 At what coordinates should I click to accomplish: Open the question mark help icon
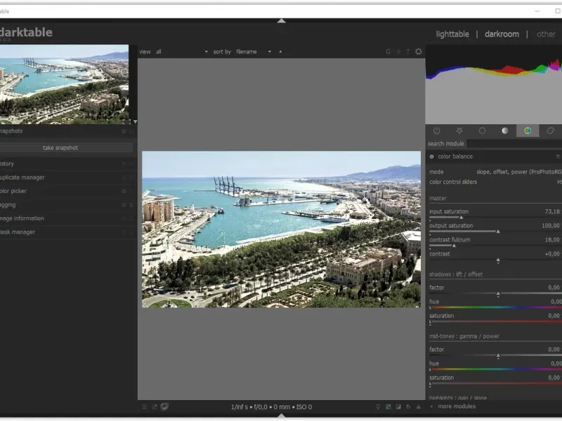408,51
